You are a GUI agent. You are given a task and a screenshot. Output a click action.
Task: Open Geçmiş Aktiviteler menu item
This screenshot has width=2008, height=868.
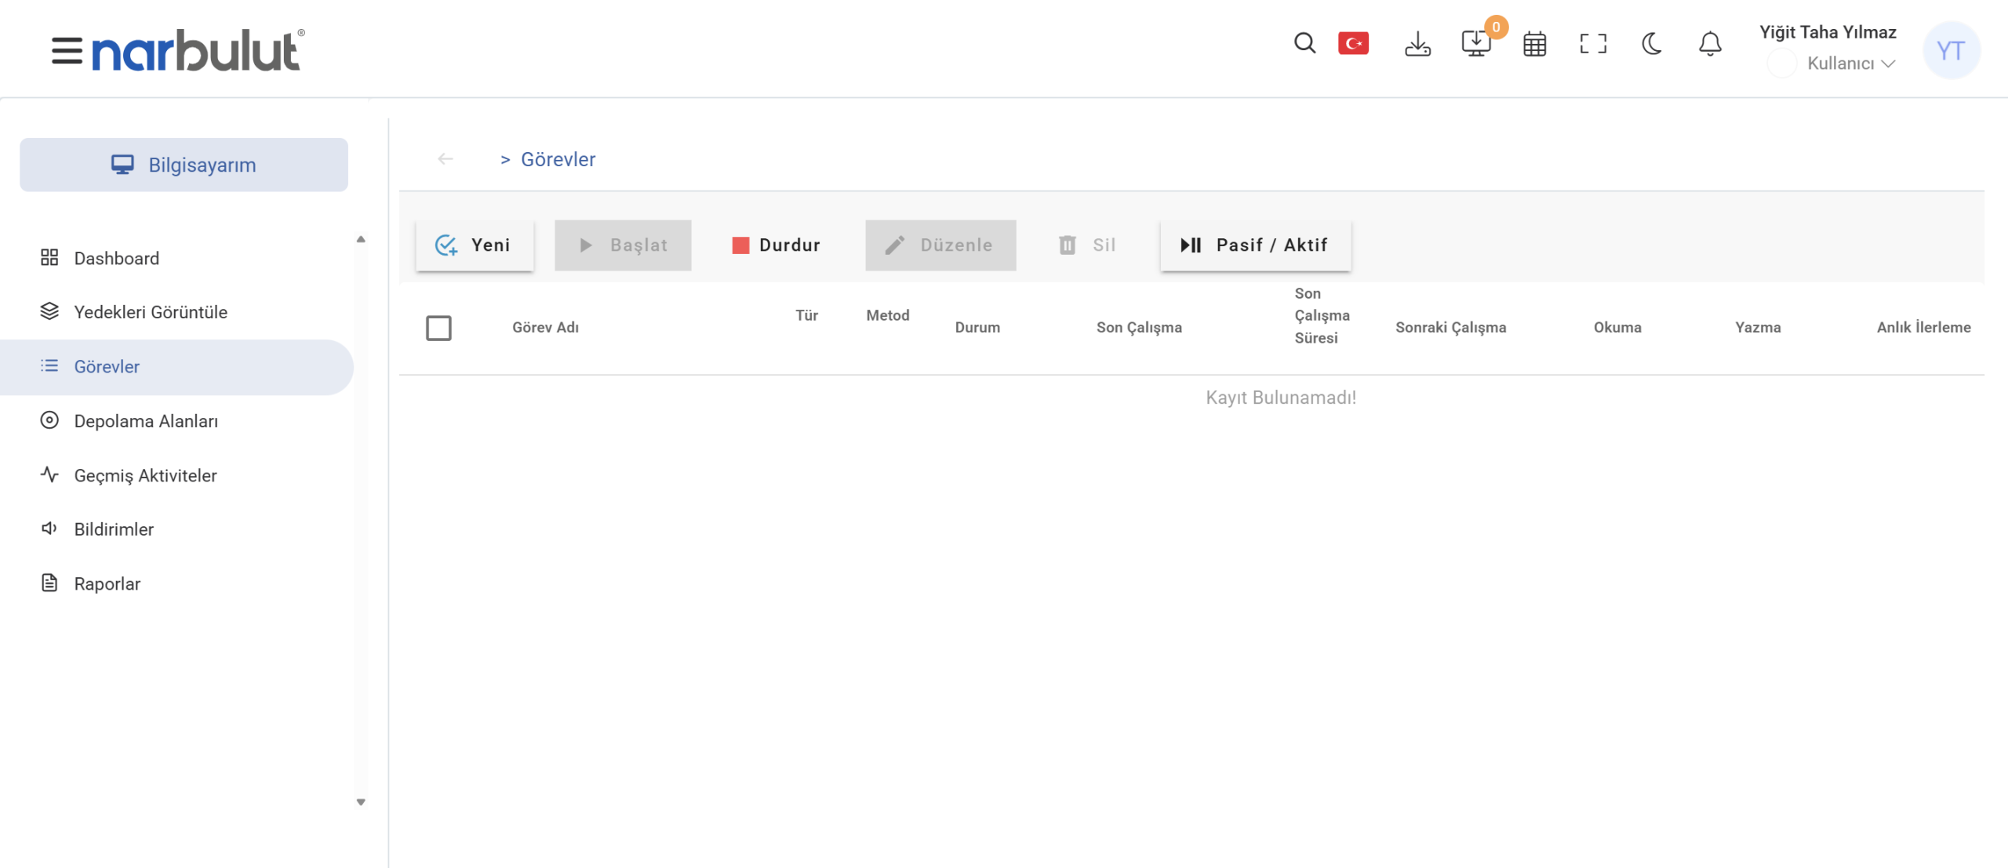pos(145,475)
